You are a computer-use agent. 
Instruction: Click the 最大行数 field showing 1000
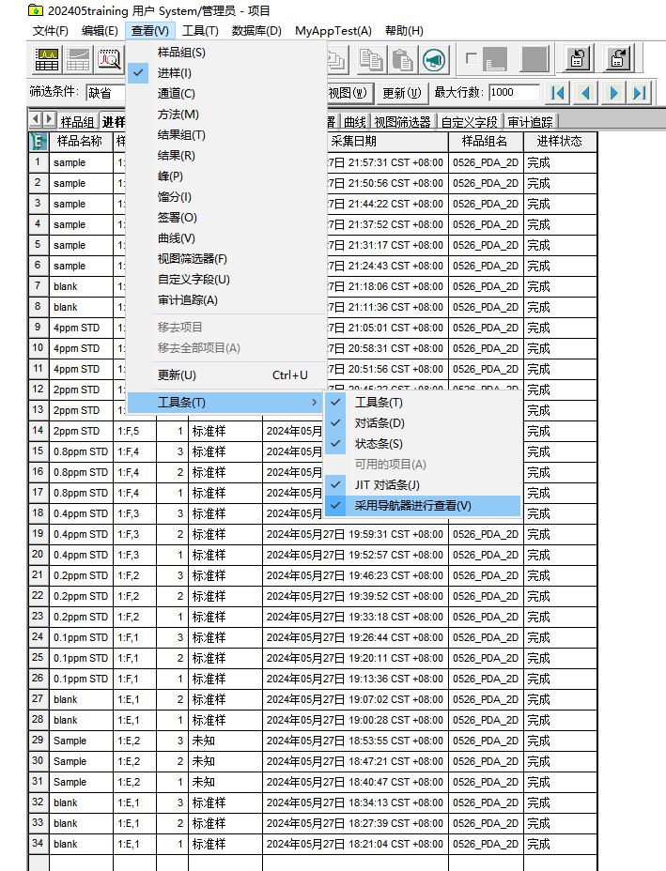pos(514,92)
